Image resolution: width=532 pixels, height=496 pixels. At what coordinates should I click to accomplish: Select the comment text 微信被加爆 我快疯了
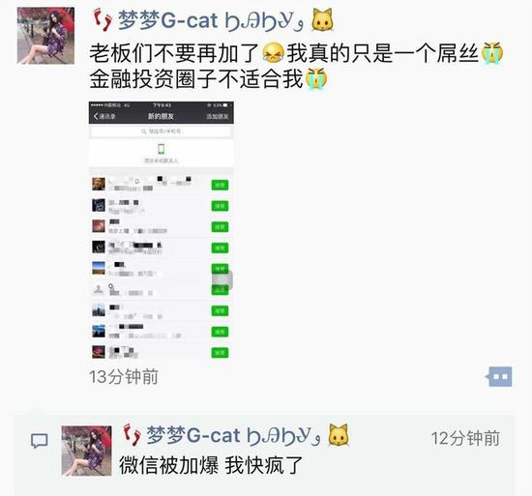(211, 465)
